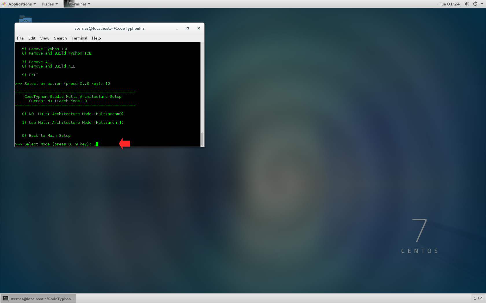The image size is (486, 303).
Task: Maximize the terminal window
Action: (187, 28)
